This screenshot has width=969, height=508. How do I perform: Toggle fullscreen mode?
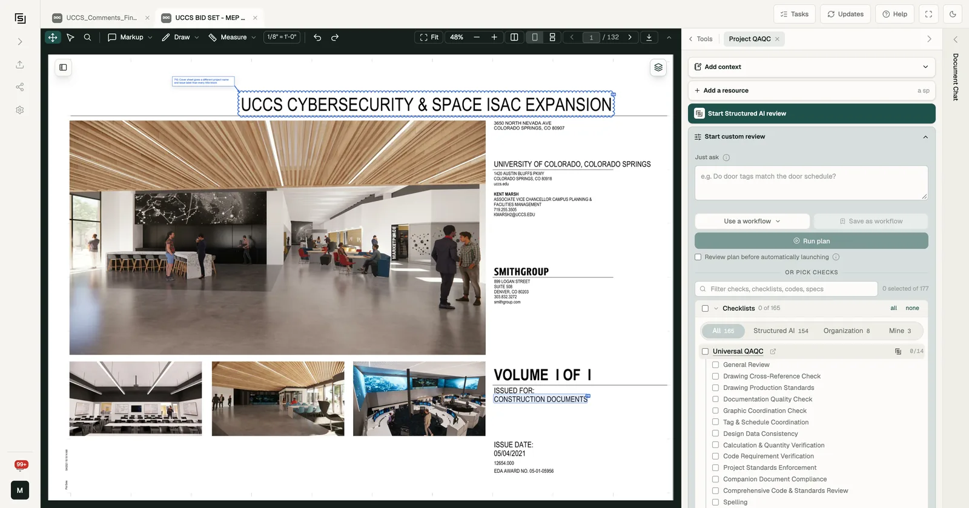click(928, 14)
